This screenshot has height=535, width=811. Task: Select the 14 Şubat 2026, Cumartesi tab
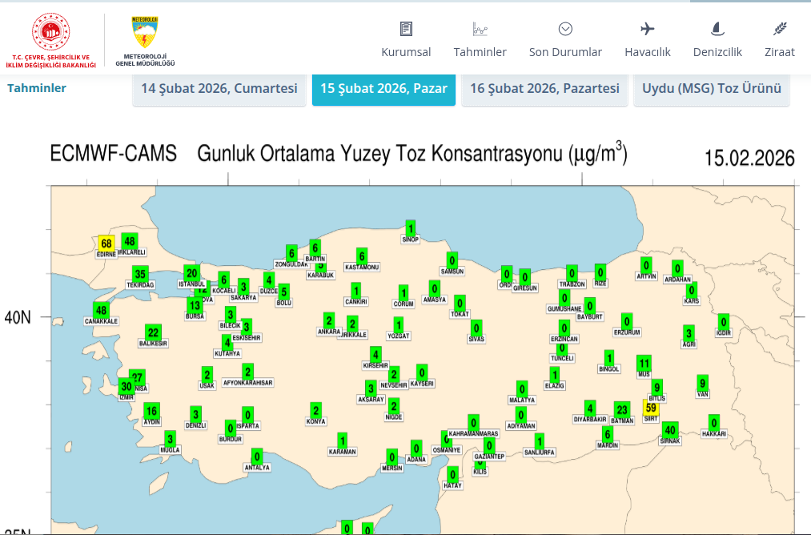(x=219, y=89)
